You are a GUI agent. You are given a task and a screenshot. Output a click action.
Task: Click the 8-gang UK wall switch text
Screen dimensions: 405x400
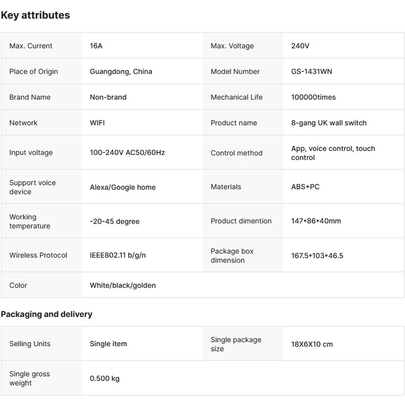[329, 123]
